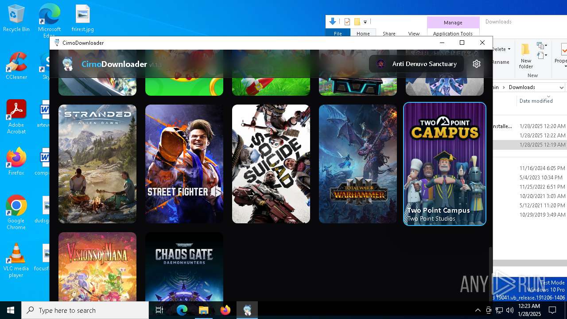
Task: Click the CirnoDownloader taskbar icon
Action: coord(247,310)
